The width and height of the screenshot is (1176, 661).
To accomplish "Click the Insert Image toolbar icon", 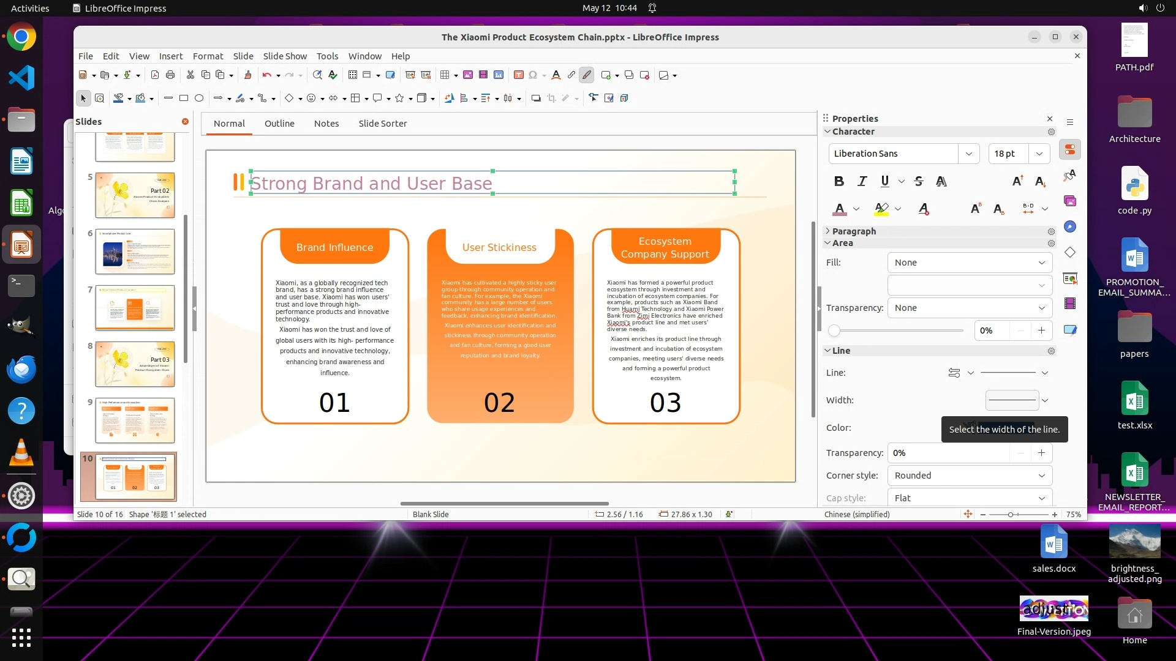I will tap(468, 75).
